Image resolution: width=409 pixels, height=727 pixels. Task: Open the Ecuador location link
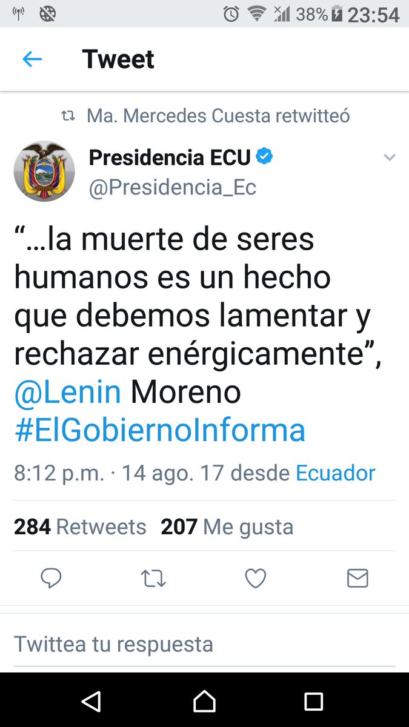336,473
